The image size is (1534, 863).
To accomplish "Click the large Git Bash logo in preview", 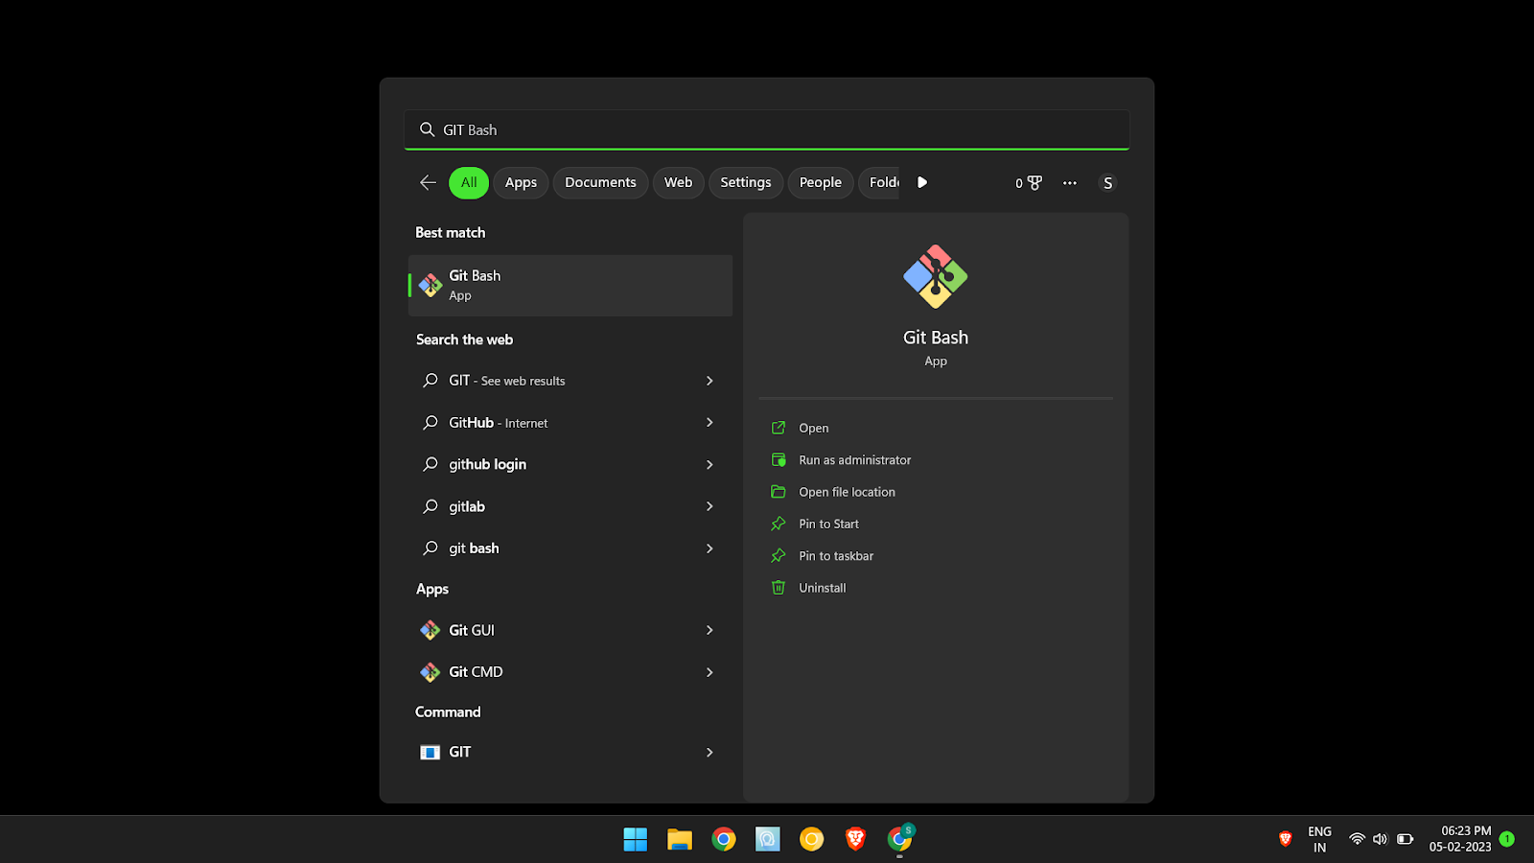I will 936,277.
